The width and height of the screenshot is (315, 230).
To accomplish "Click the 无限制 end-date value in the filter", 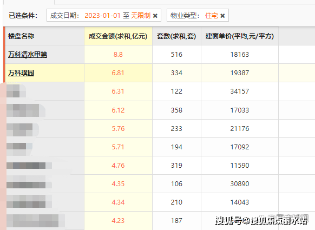I will click(141, 16).
